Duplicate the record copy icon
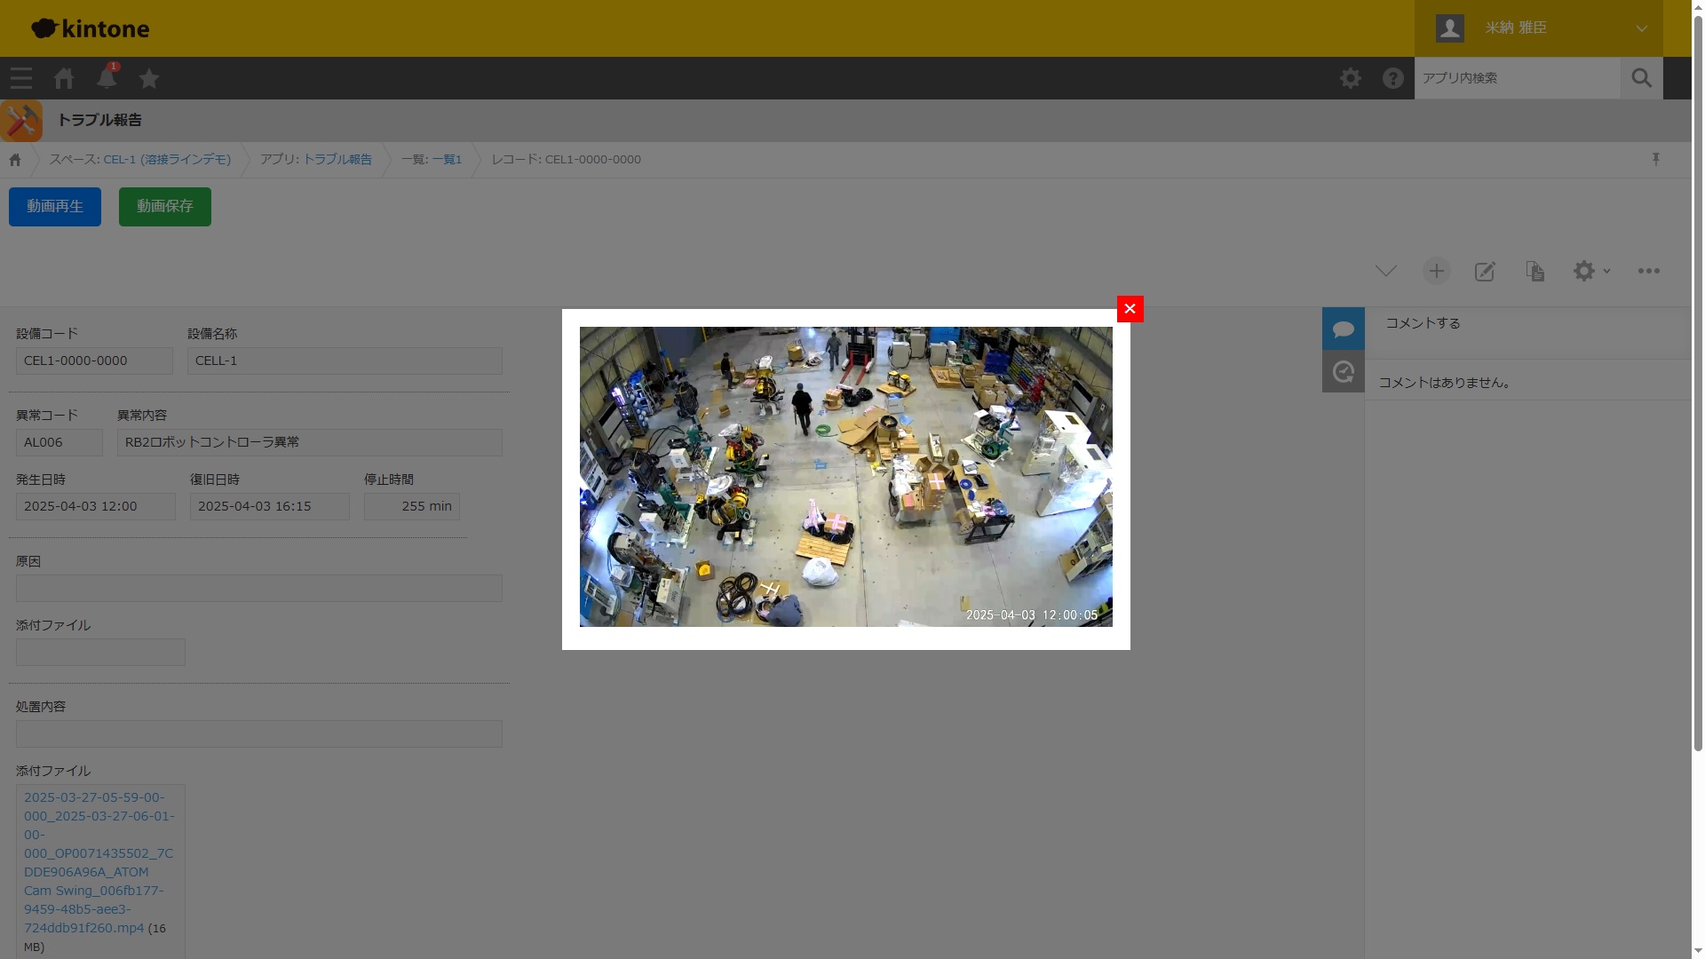Image resolution: width=1705 pixels, height=959 pixels. click(1535, 271)
